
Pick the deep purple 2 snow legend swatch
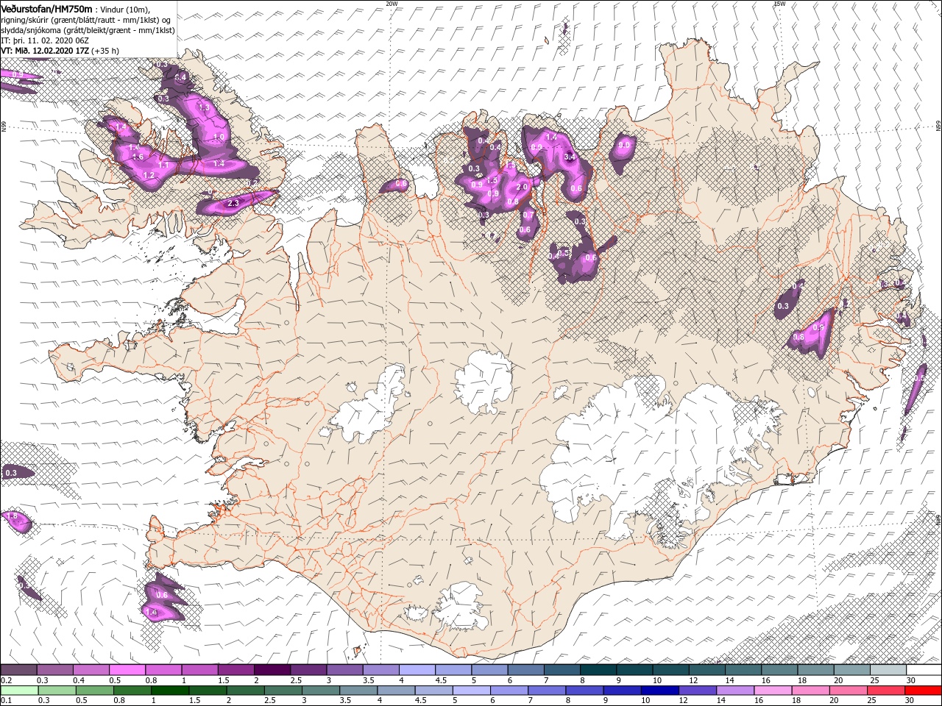272,670
